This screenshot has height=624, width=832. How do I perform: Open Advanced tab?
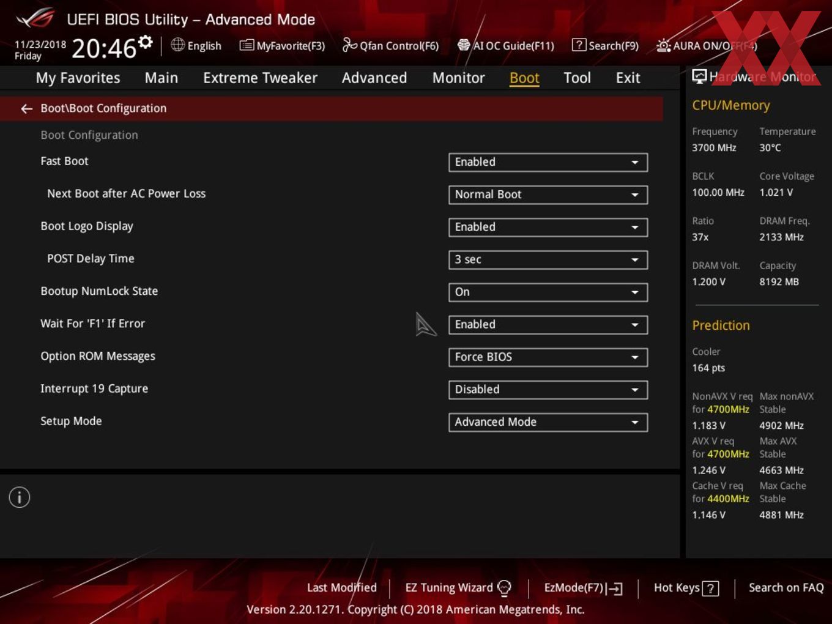[374, 78]
